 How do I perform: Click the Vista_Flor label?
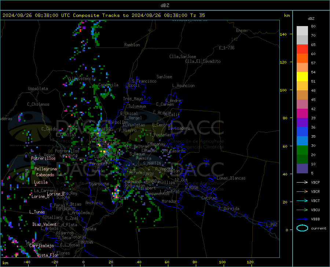(x=48, y=255)
